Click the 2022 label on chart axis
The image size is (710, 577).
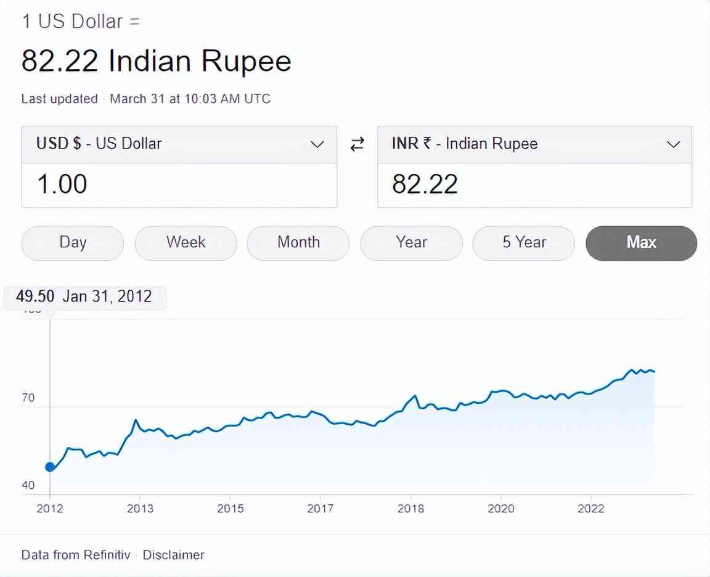pyautogui.click(x=590, y=509)
